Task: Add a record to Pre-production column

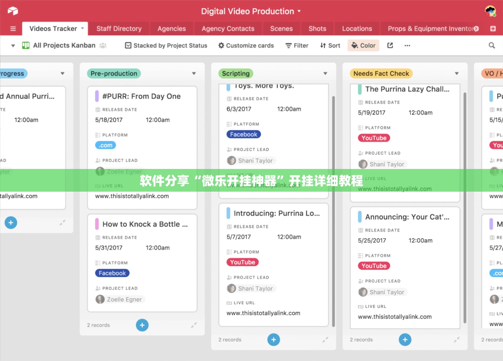Action: (x=142, y=325)
